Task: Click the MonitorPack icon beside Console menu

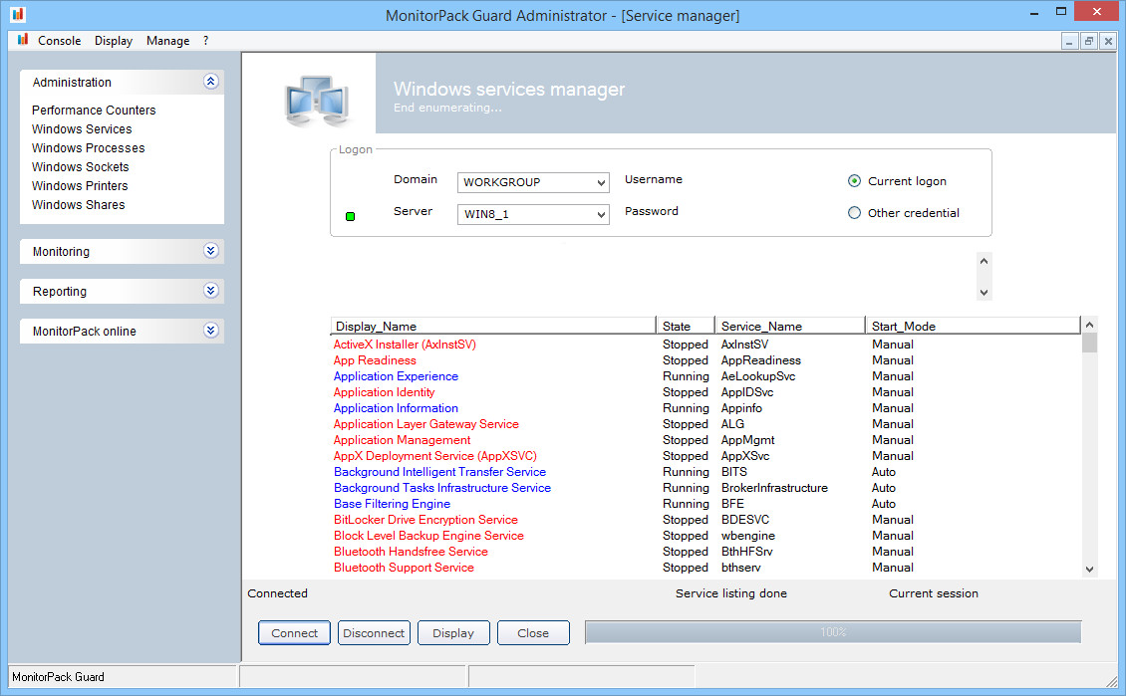Action: (23, 40)
